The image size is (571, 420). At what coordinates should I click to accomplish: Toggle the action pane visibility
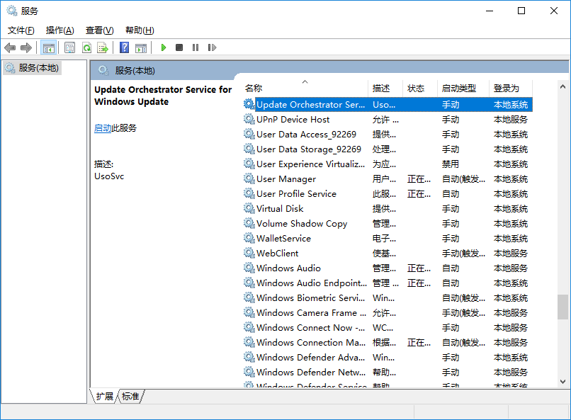[142, 47]
